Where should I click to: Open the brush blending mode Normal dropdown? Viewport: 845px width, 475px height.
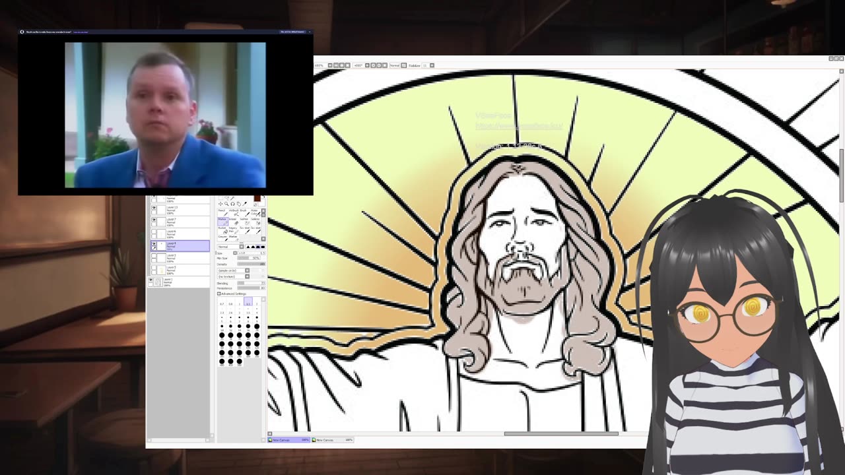coord(242,247)
